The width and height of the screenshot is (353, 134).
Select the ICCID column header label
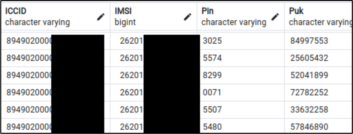point(16,11)
